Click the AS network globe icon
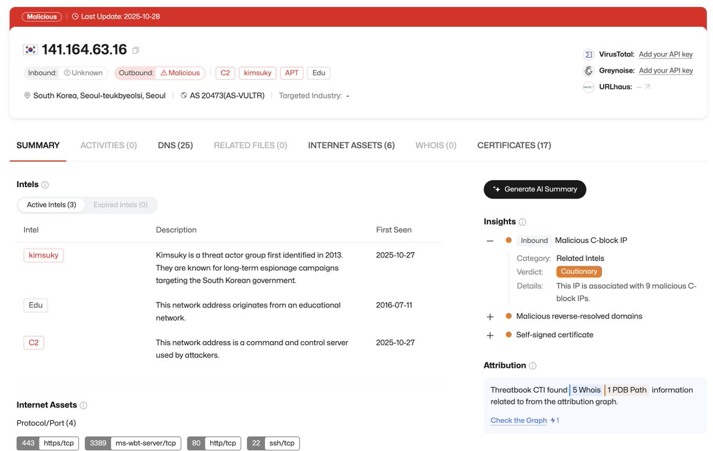 coord(184,95)
